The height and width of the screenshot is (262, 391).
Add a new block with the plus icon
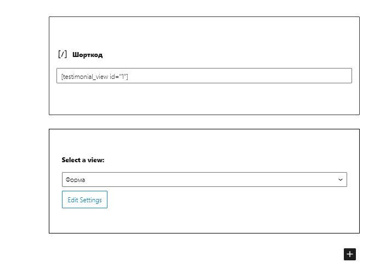click(350, 254)
